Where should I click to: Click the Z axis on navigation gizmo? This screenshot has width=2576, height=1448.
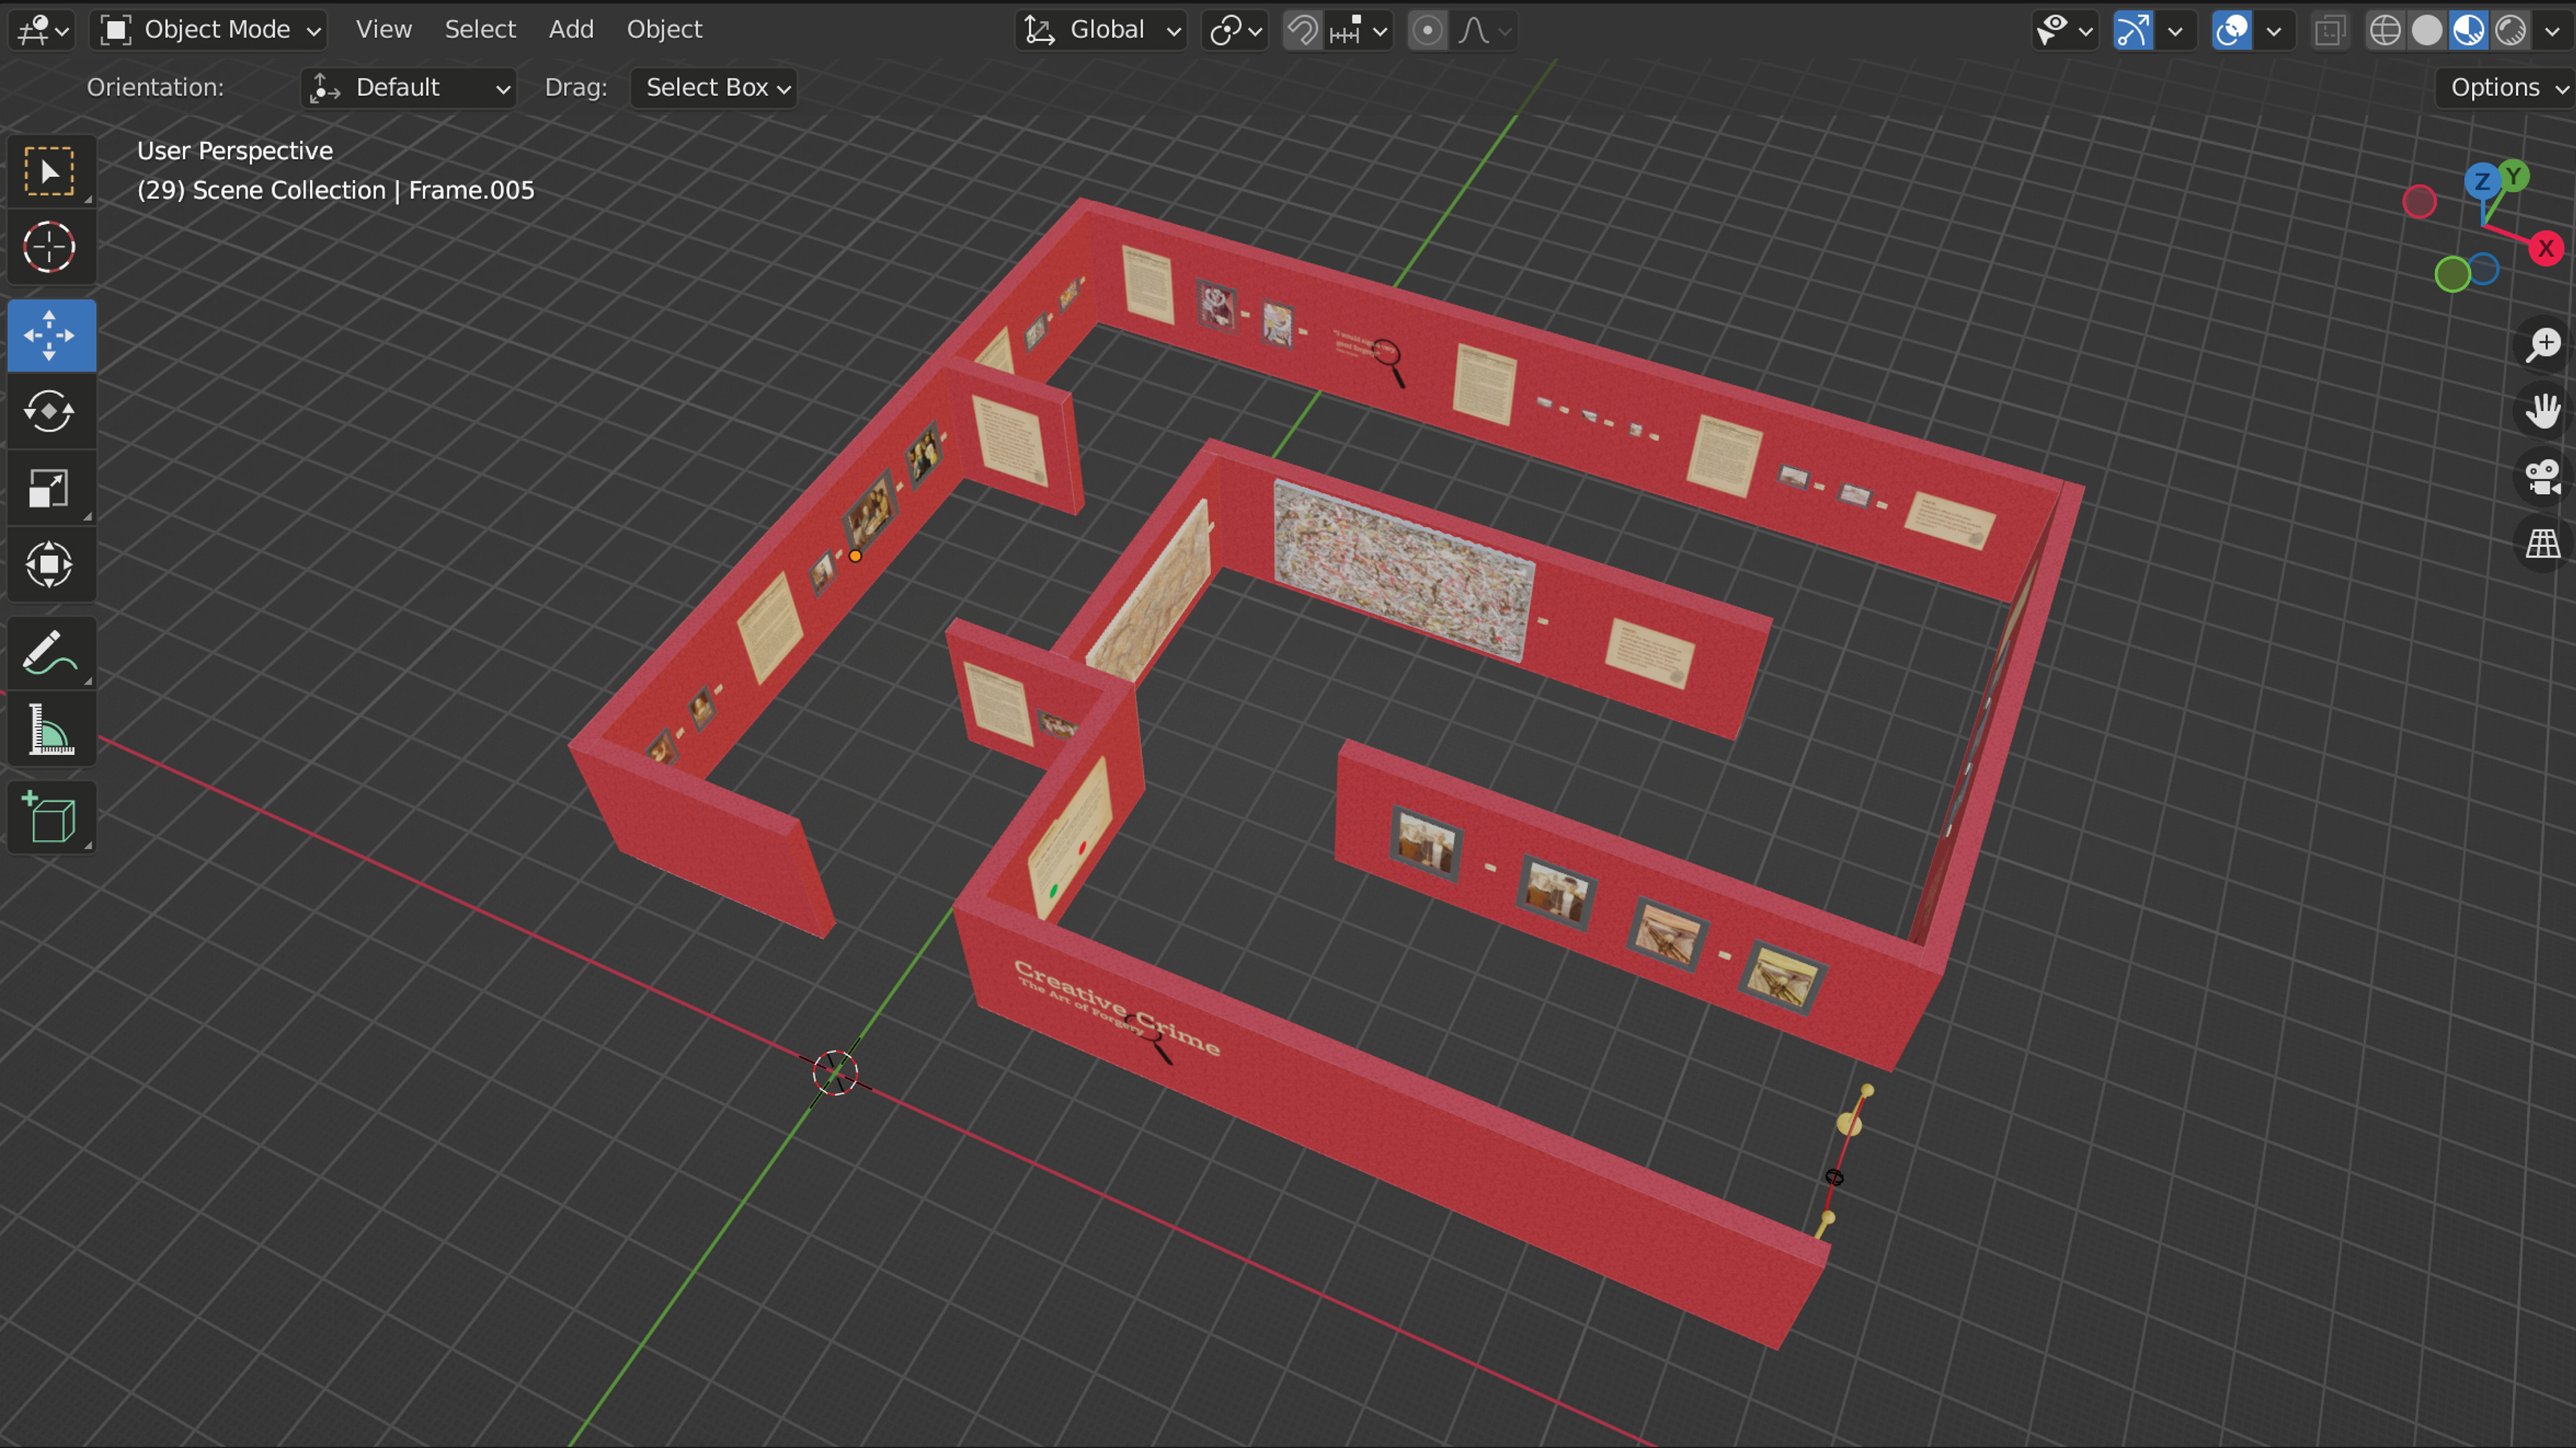[x=2482, y=182]
